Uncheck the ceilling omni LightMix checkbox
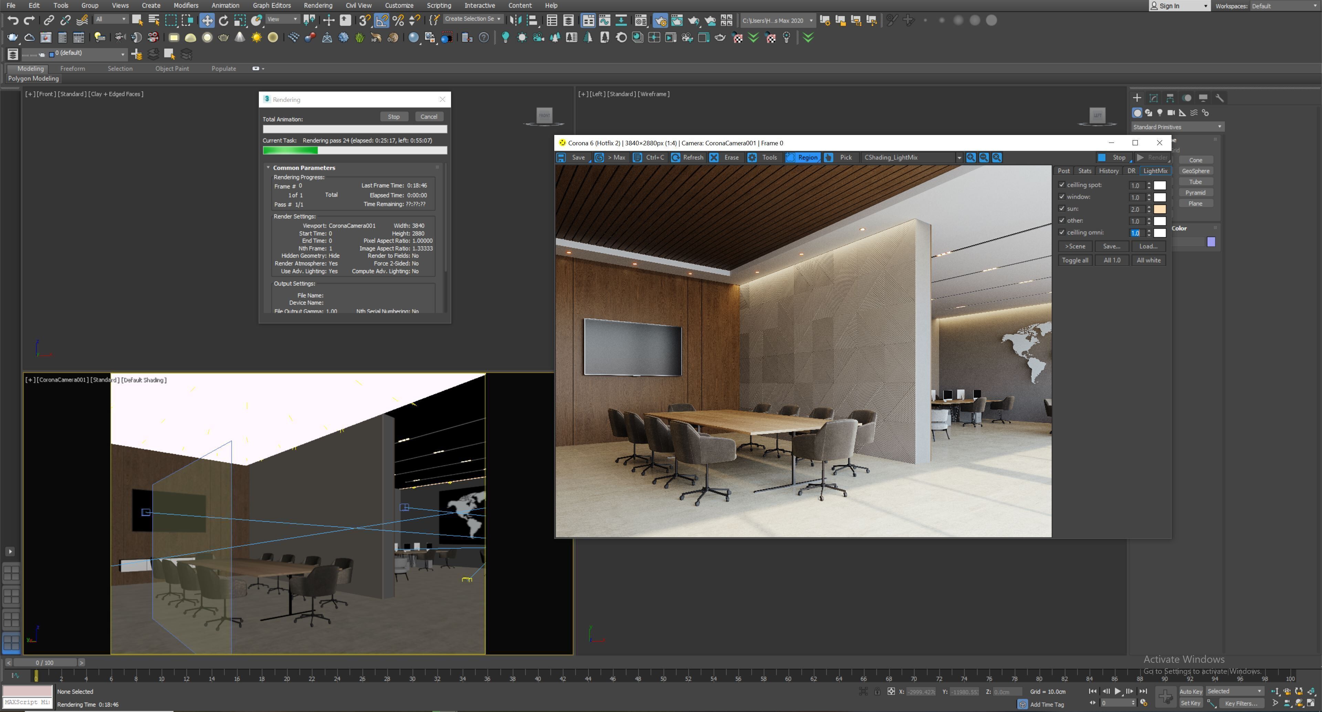 1062,232
